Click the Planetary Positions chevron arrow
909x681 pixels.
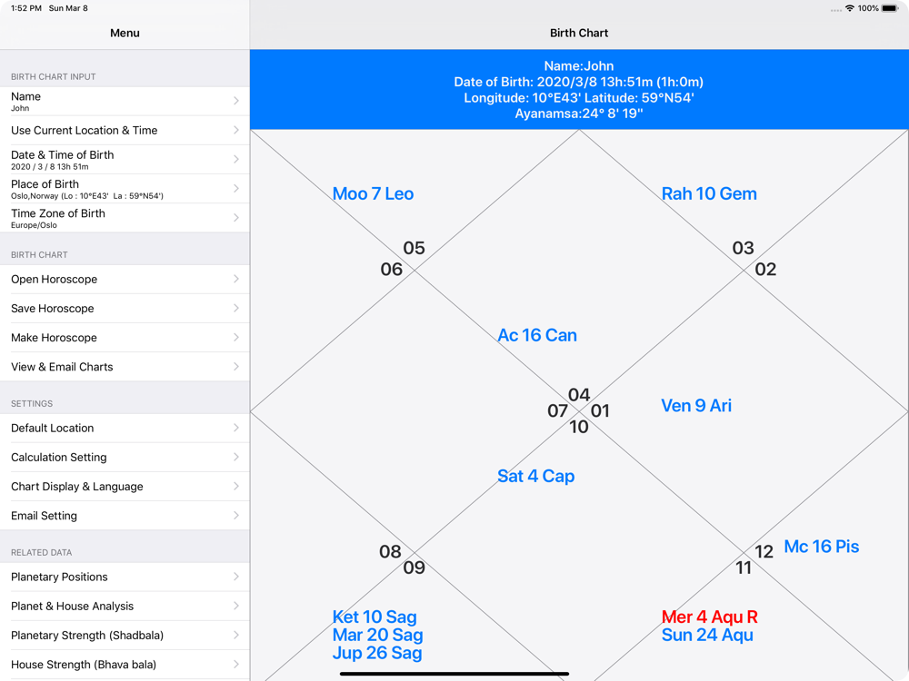point(236,577)
